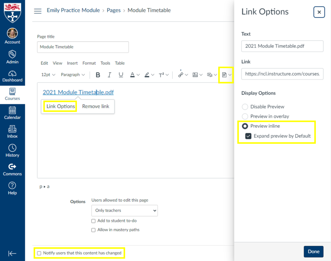Open the Only teachers edit permission dropdown

click(x=124, y=210)
